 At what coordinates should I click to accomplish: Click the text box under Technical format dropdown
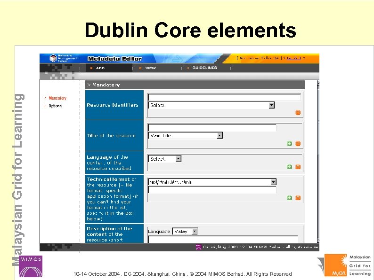(x=212, y=190)
